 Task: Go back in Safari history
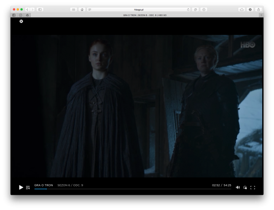27,9
